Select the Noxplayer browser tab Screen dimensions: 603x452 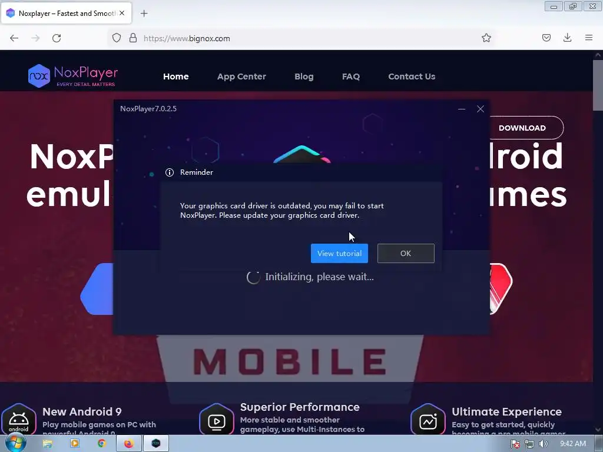tap(66, 14)
